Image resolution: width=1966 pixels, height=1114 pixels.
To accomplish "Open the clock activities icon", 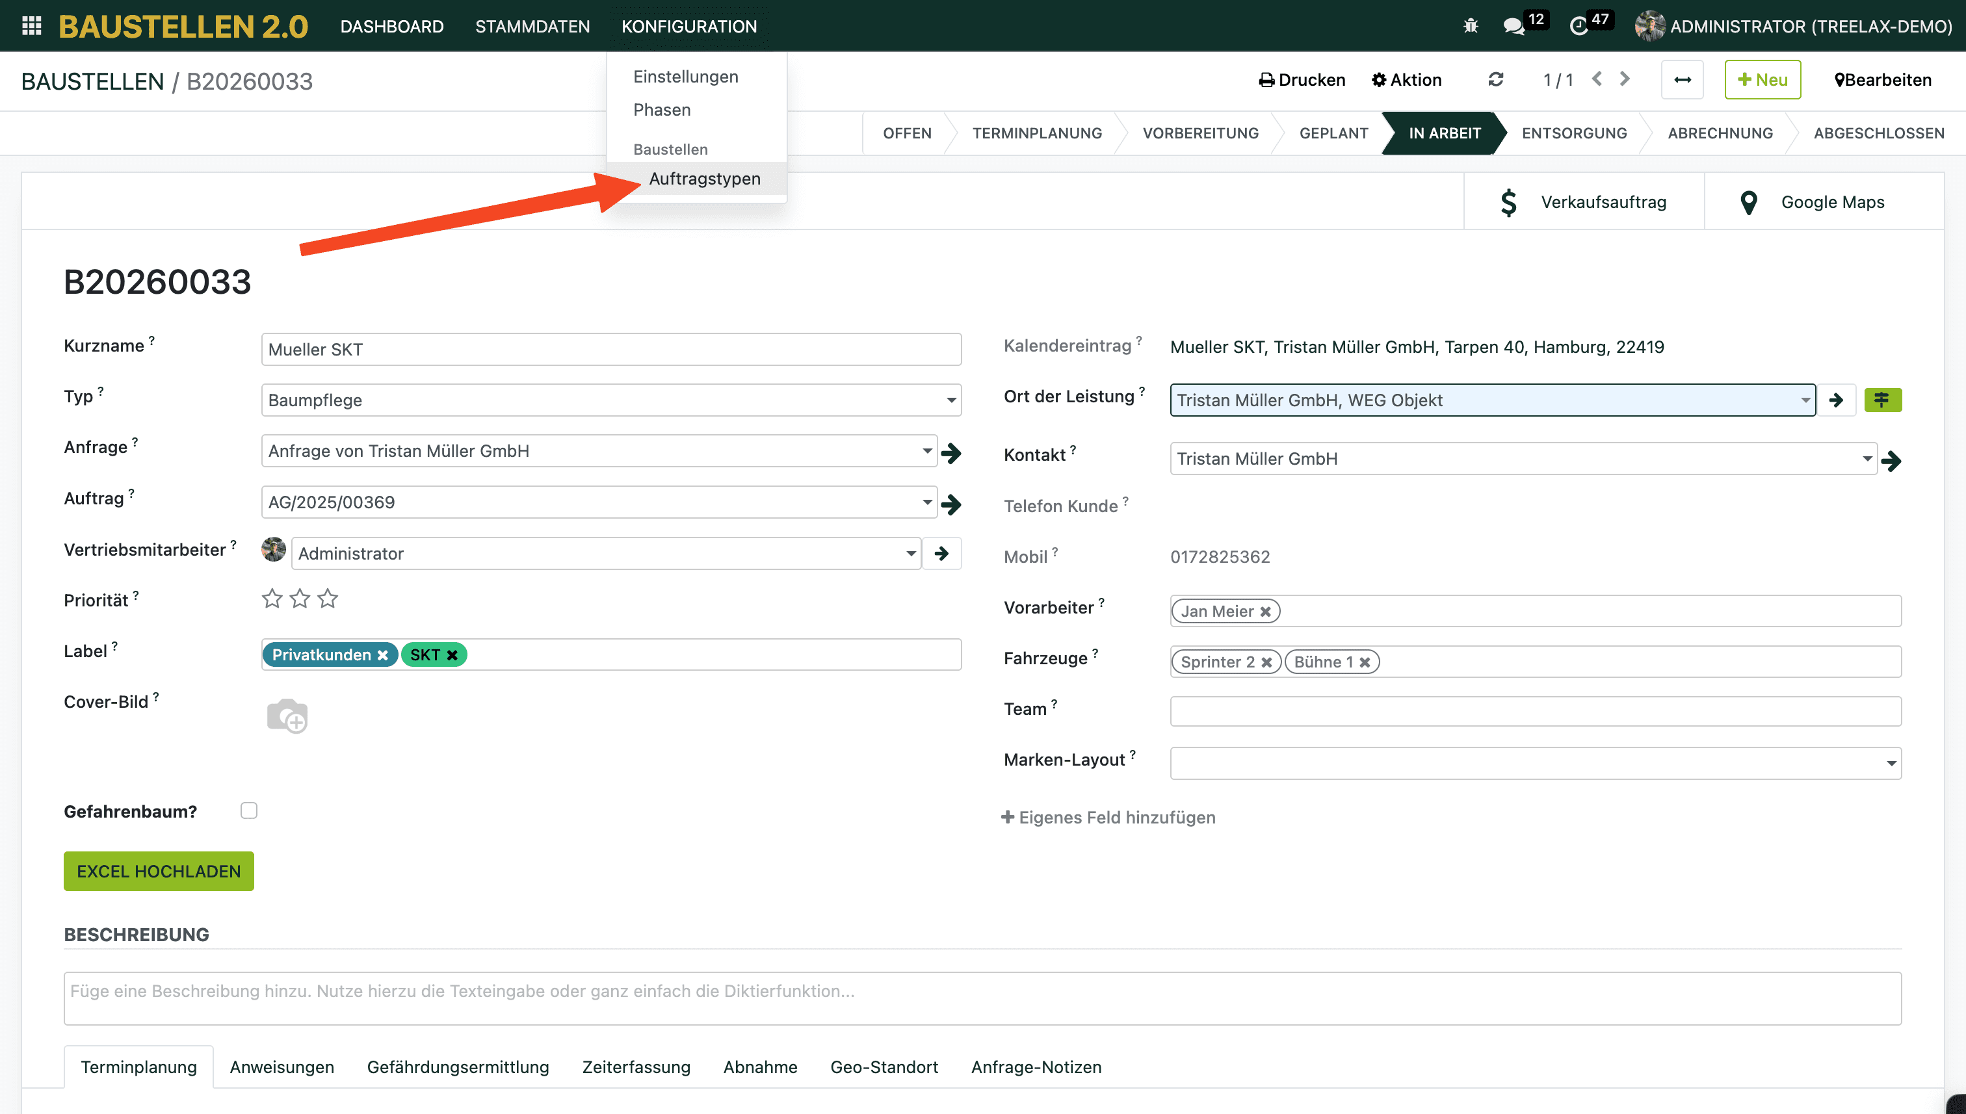I will (1578, 26).
